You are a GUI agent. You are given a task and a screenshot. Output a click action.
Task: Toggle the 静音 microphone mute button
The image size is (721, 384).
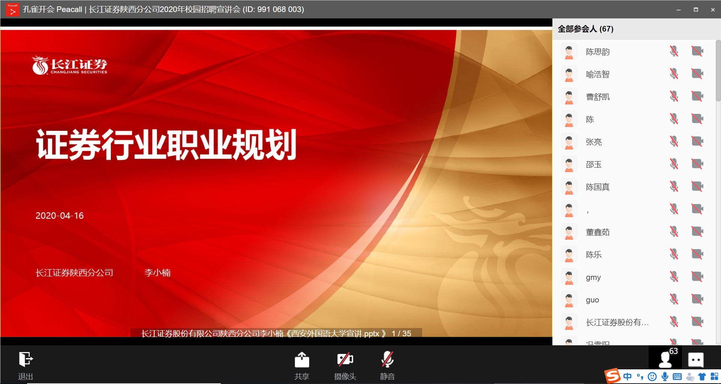(x=387, y=360)
